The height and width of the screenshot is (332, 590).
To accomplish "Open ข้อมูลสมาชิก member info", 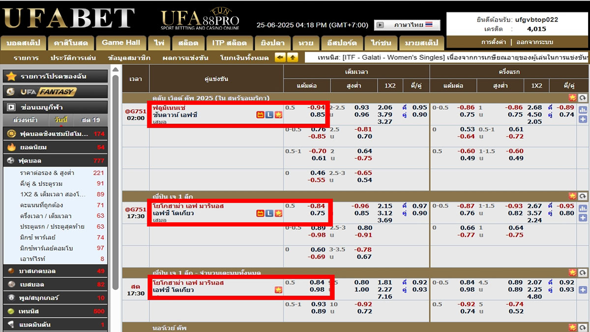I will (129, 58).
